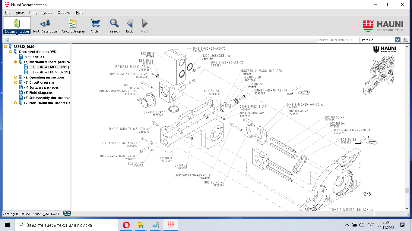Click the blue info icon
The height and width of the screenshot is (231, 412).
7,40
